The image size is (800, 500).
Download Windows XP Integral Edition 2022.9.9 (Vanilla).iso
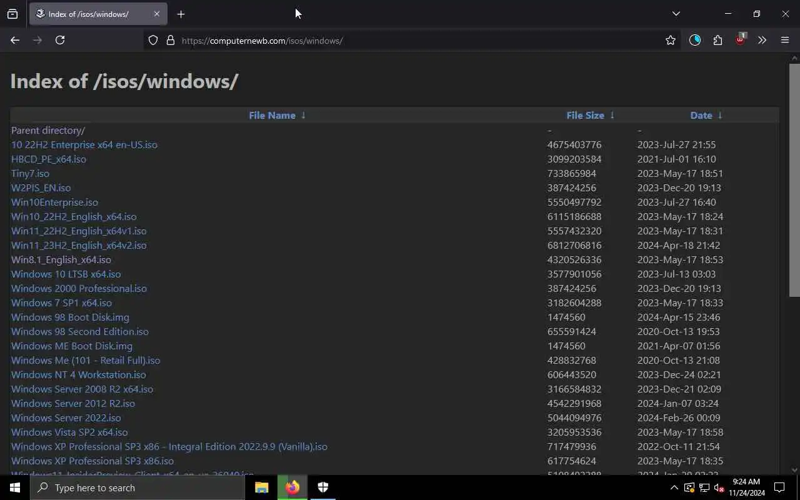coord(169,446)
